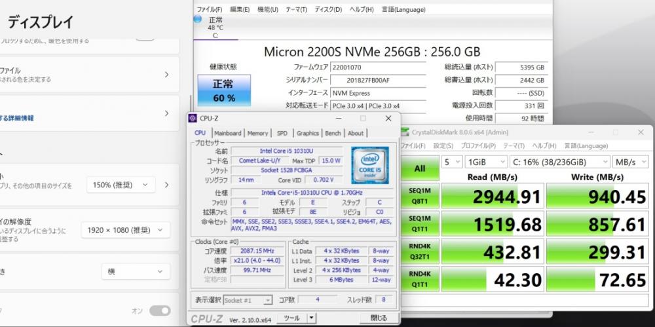This screenshot has width=655, height=327.
Task: Open ディスク(D) menu in CrystalDiskInfo
Action: tap(328, 9)
